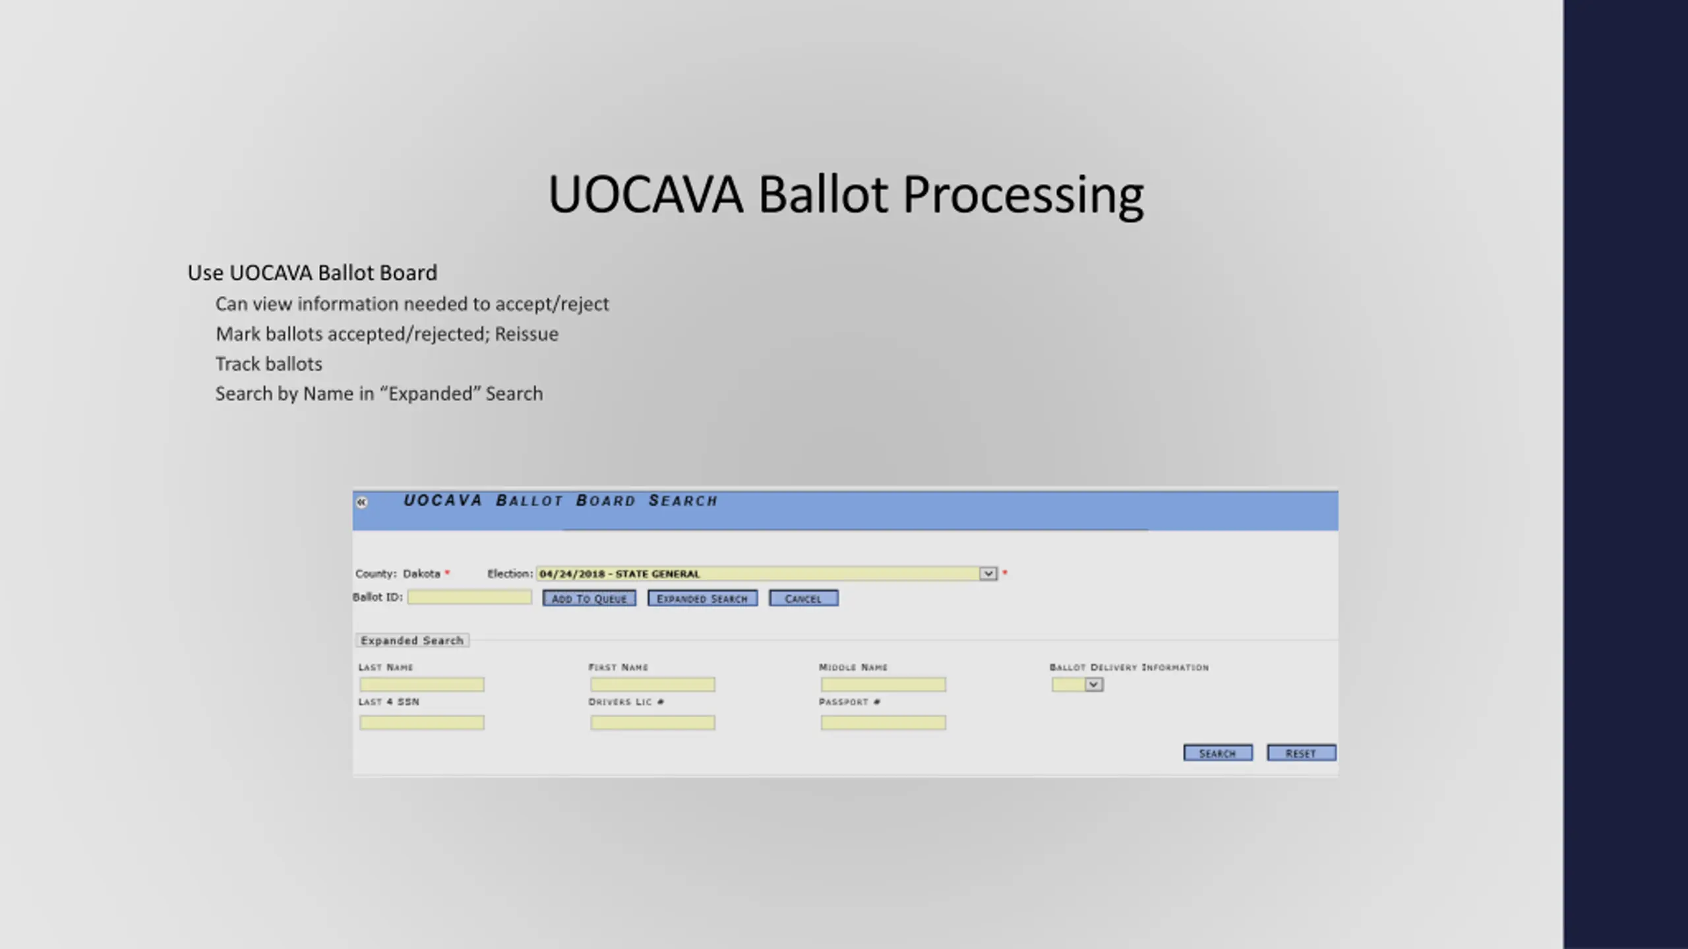1688x949 pixels.
Task: Click the Reset button
Action: coord(1301,753)
